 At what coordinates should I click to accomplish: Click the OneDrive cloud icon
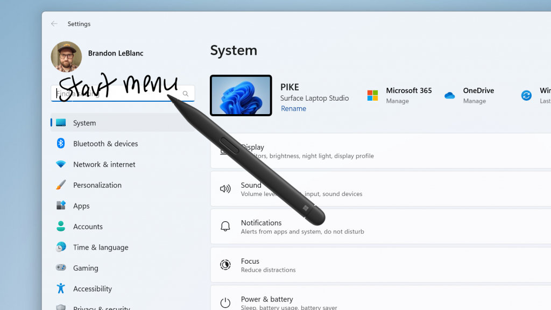(449, 95)
